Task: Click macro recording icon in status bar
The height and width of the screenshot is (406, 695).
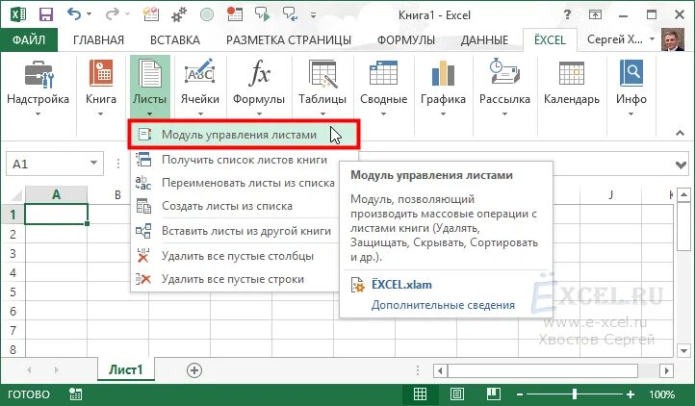Action: [x=75, y=394]
